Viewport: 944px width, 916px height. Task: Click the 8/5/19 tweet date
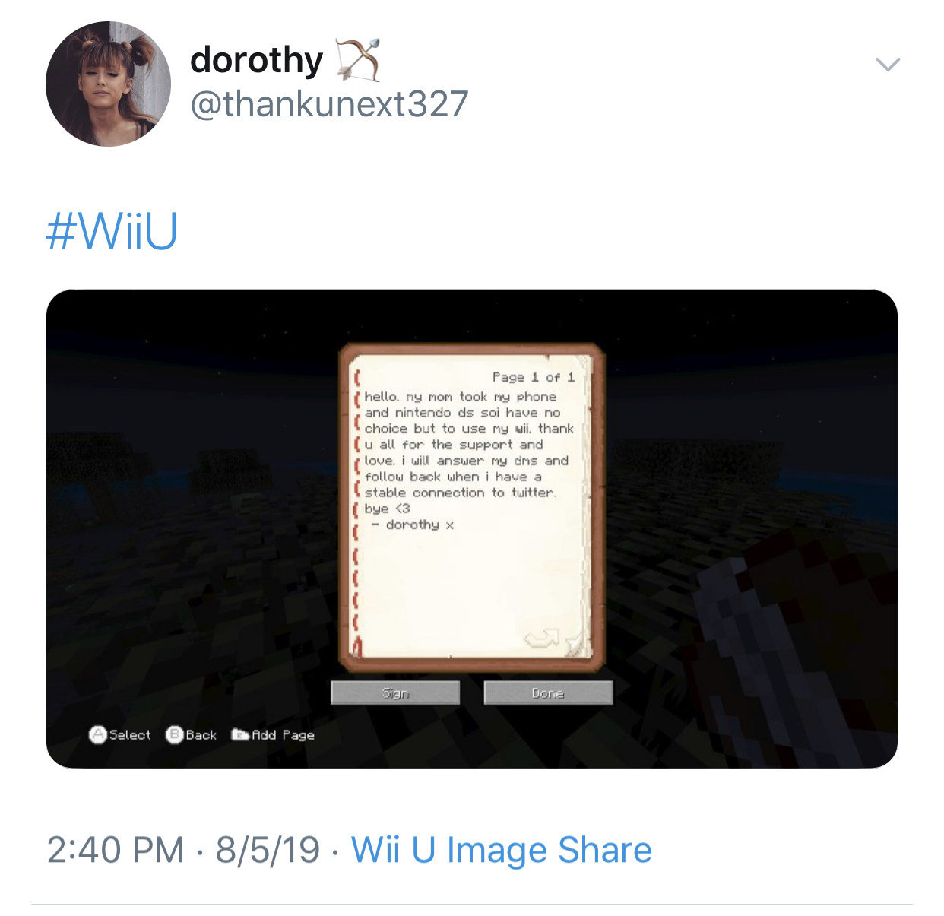[x=268, y=850]
